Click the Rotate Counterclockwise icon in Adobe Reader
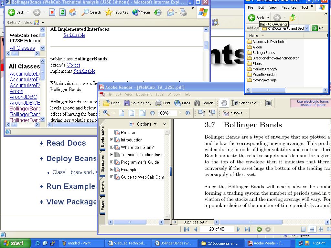The height and width of the screenshot is (248, 331). pos(212,113)
